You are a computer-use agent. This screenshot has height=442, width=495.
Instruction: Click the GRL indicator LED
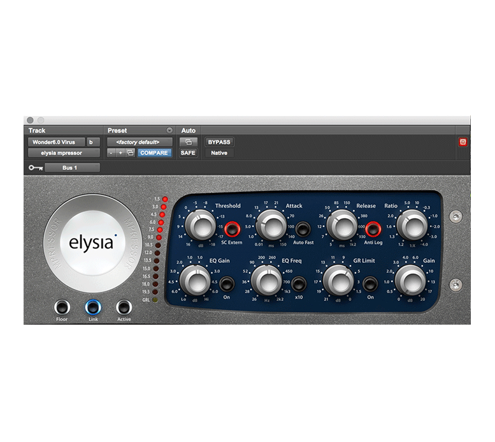pyautogui.click(x=155, y=299)
